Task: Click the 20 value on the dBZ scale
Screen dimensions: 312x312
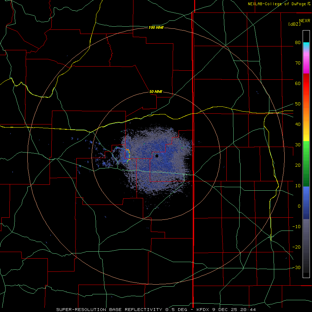Action: coord(298,165)
